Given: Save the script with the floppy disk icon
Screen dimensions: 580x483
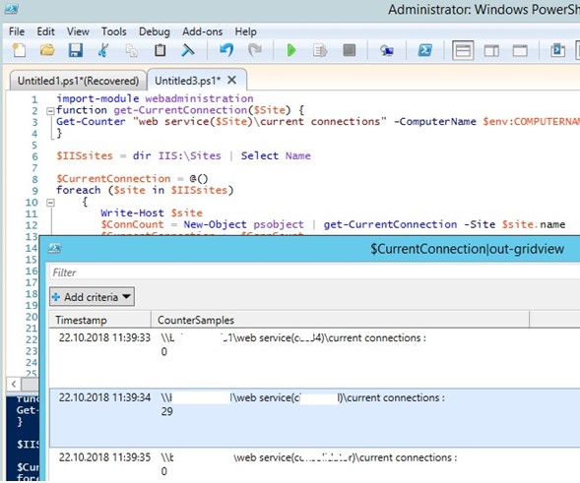Looking at the screenshot, I should [x=76, y=50].
